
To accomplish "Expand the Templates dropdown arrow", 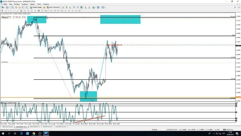I will (105, 7).
